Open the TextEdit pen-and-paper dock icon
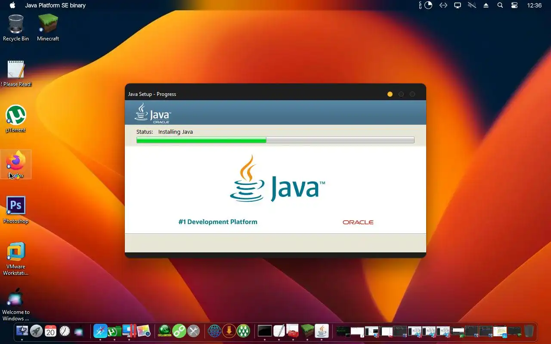 (279, 331)
